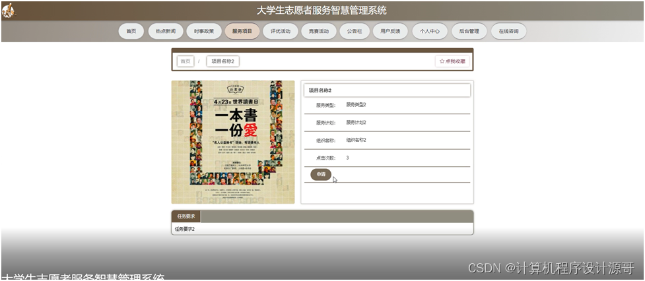Viewport: 645px width, 281px height.
Task: Open the 公告栏 page
Action: coord(355,31)
